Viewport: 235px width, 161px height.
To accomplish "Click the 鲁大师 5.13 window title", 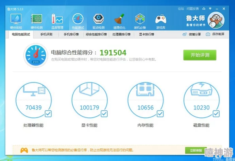I will (15, 9).
